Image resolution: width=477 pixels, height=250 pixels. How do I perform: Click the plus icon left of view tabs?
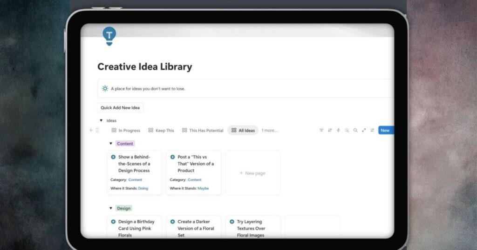coord(91,131)
